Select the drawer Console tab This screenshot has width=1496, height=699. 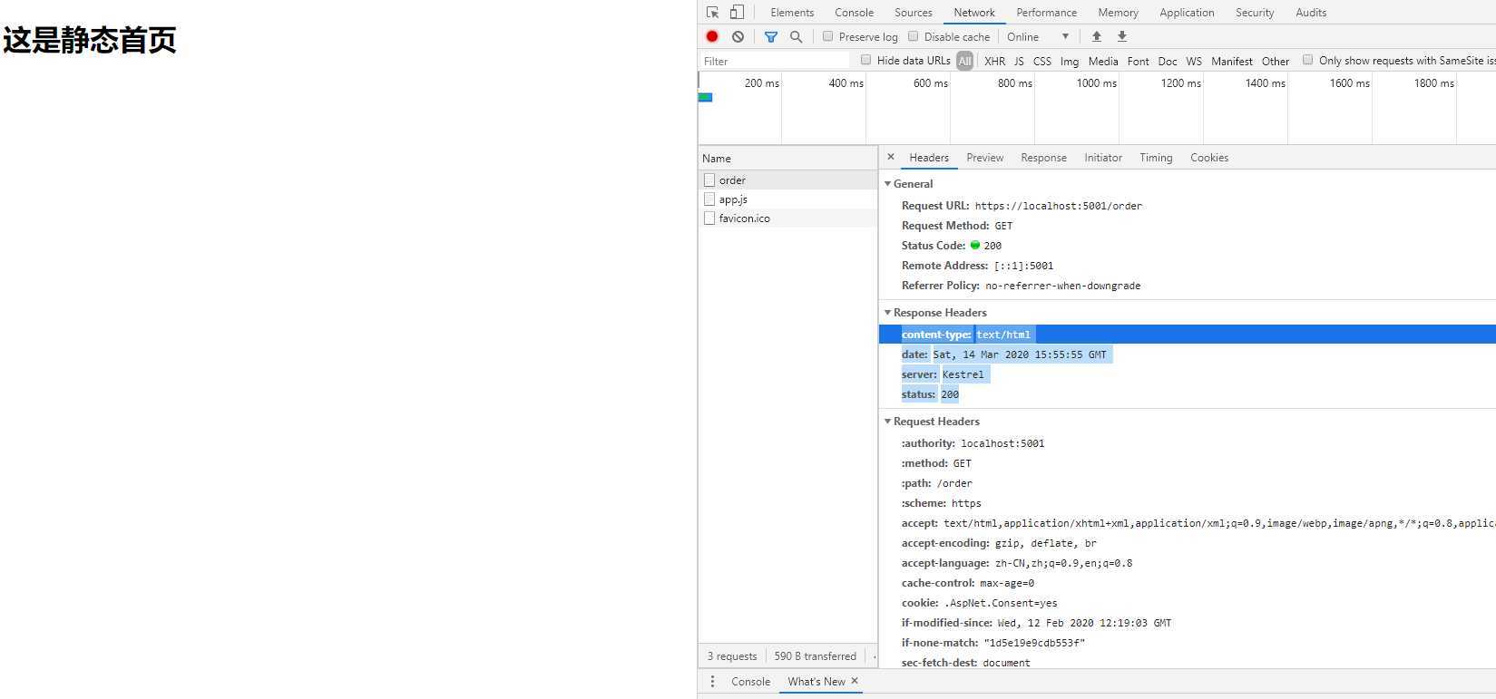point(750,681)
